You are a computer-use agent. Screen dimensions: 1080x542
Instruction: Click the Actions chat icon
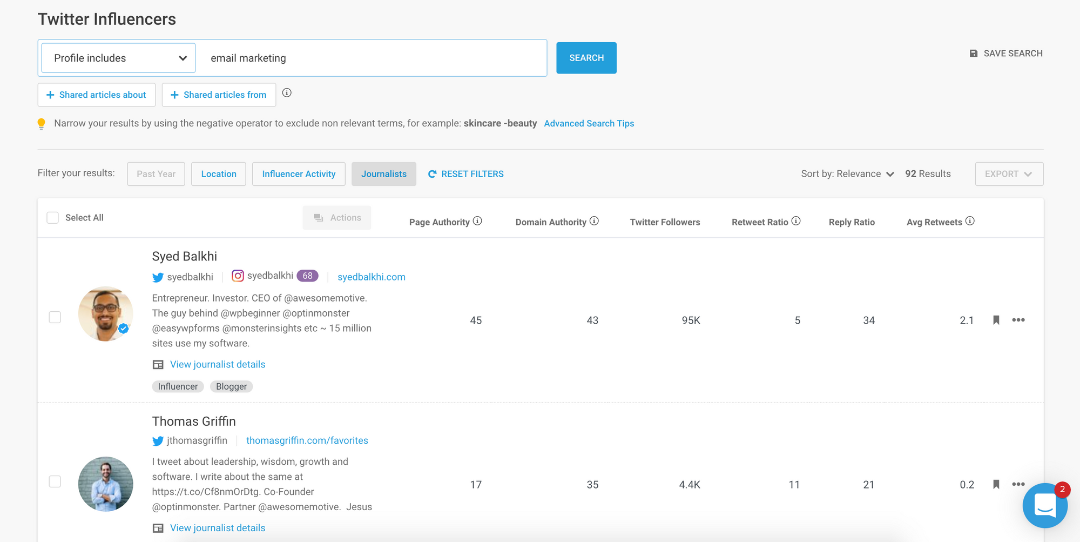tap(319, 218)
